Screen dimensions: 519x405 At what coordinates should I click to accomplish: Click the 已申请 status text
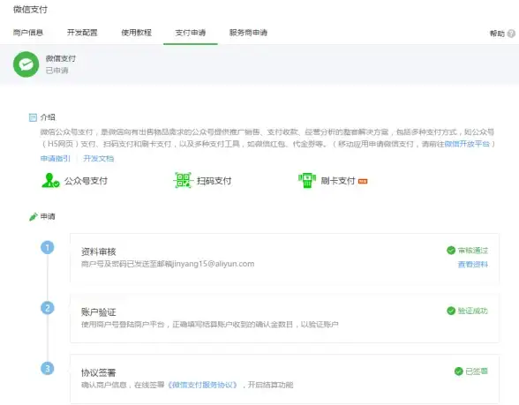point(56,71)
